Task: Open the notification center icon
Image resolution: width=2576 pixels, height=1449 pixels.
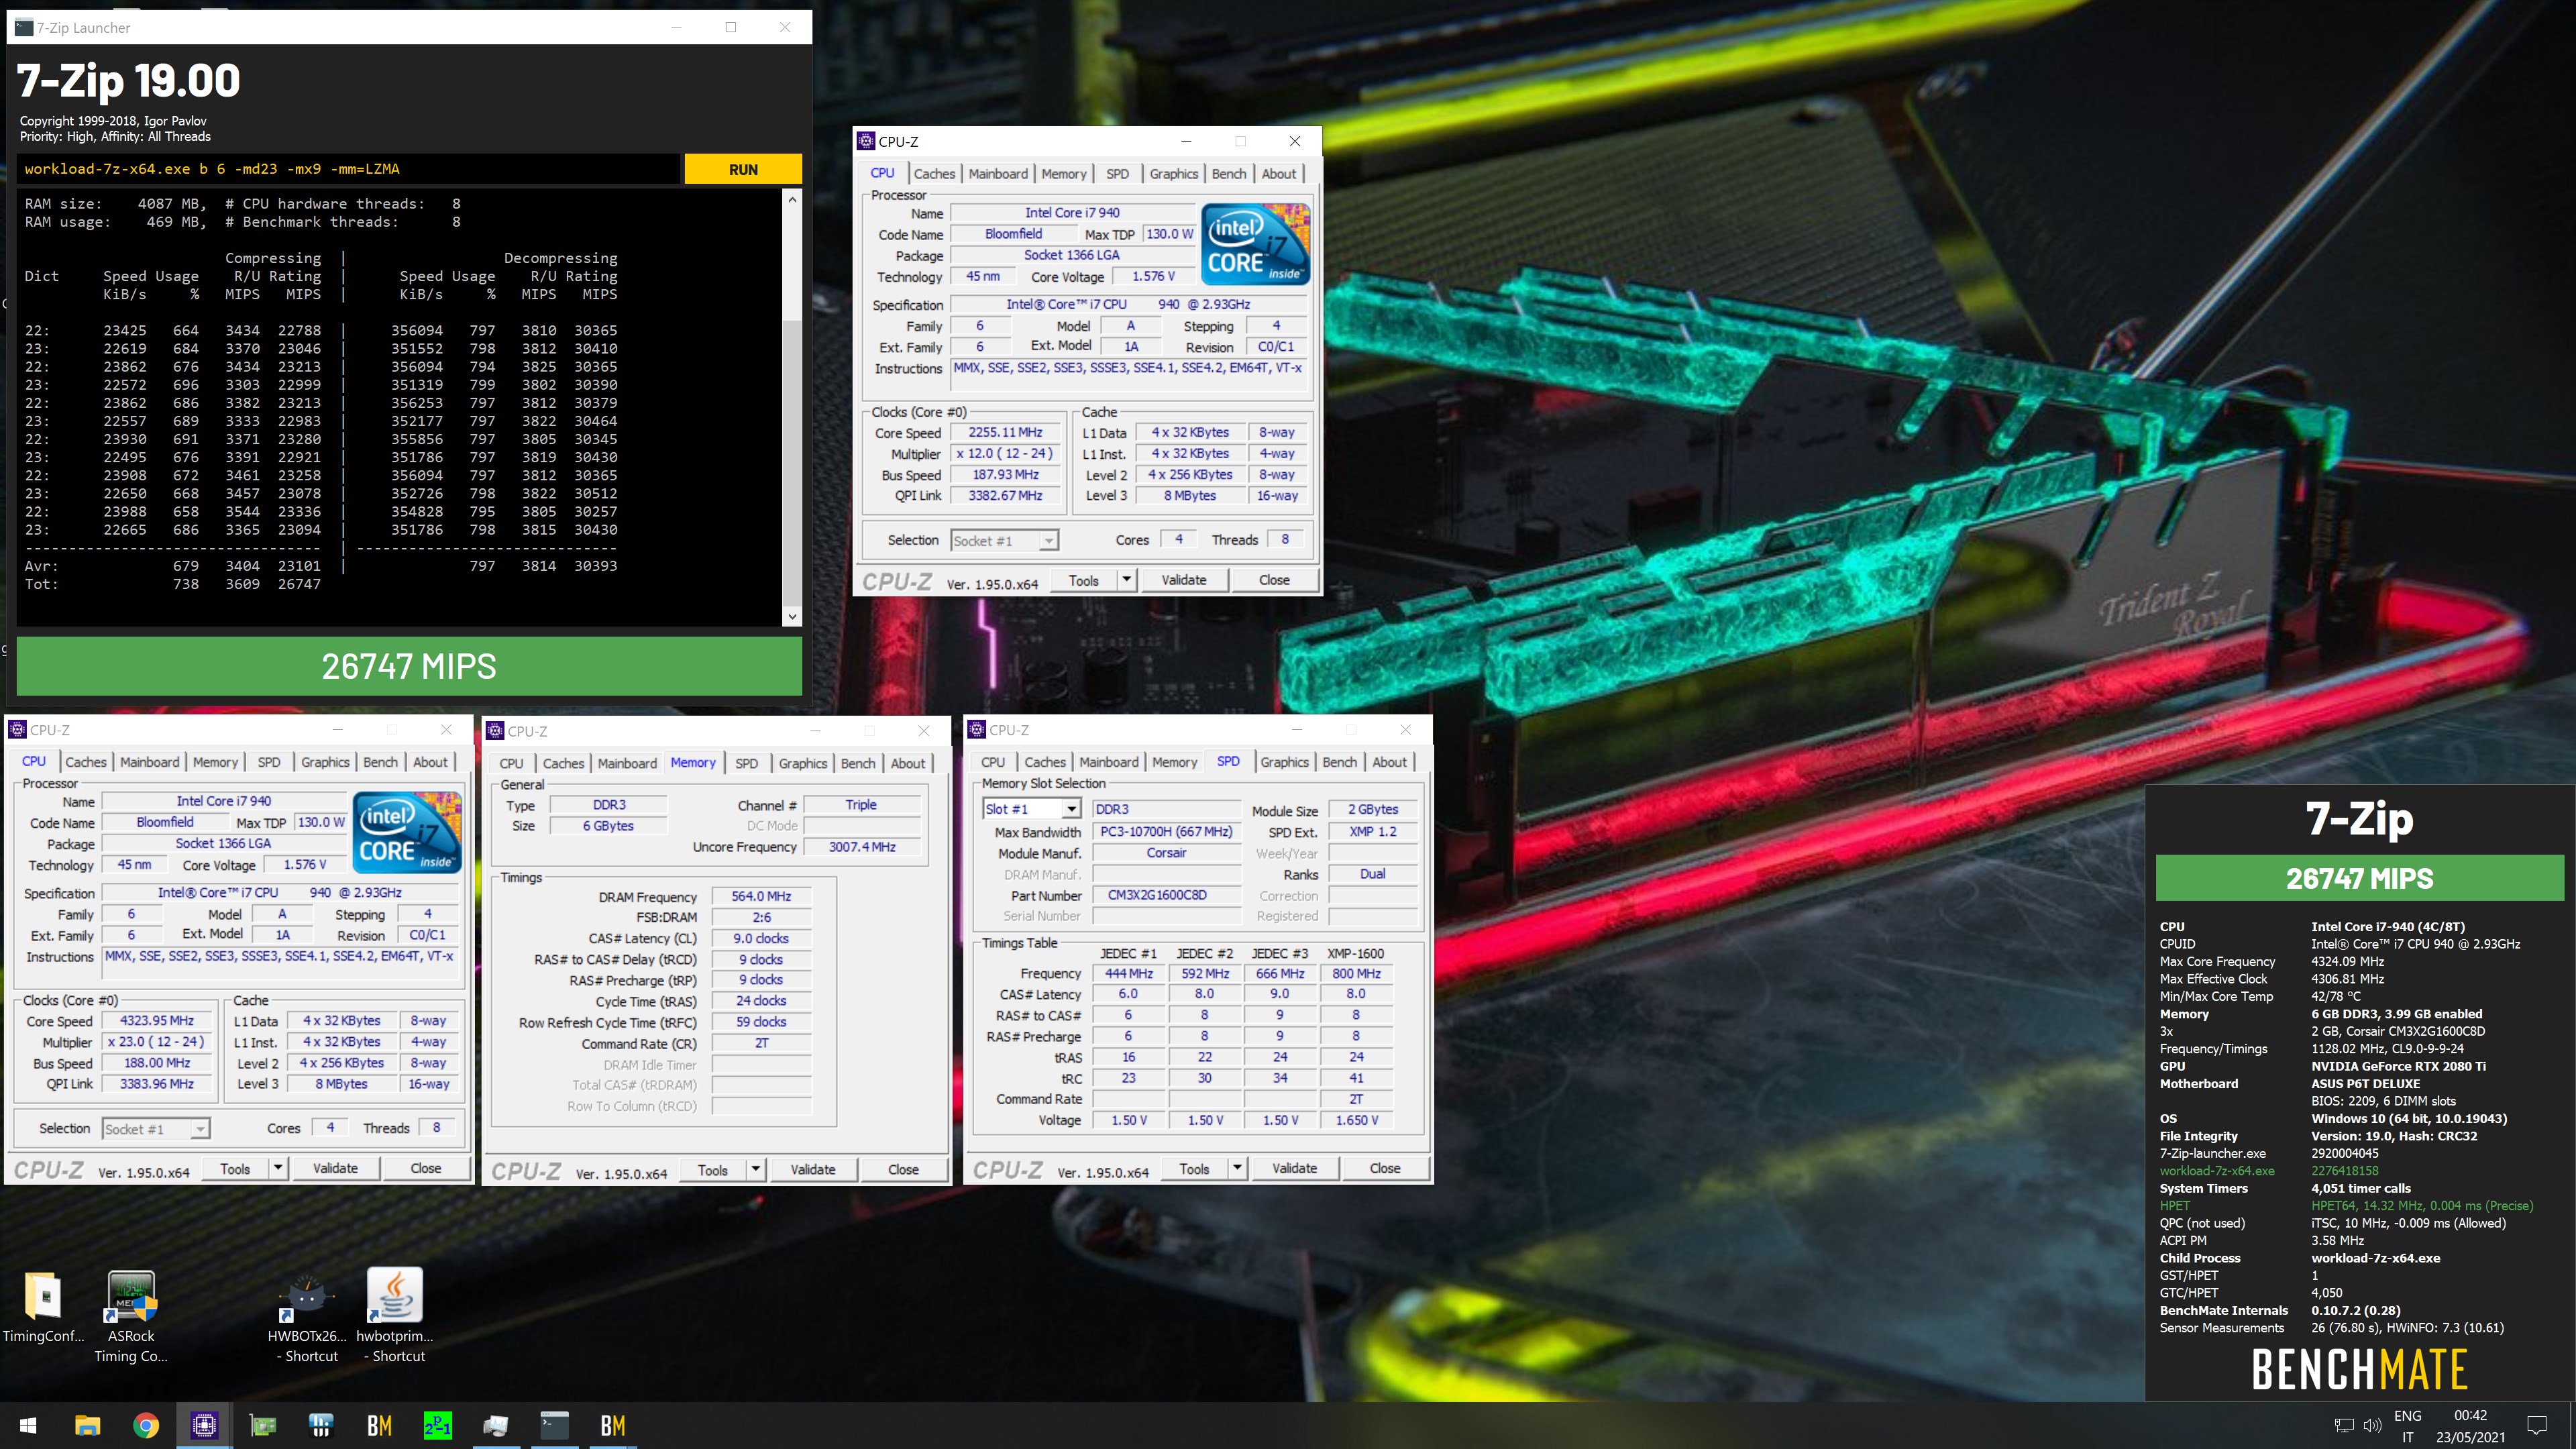Action: 2536,1425
